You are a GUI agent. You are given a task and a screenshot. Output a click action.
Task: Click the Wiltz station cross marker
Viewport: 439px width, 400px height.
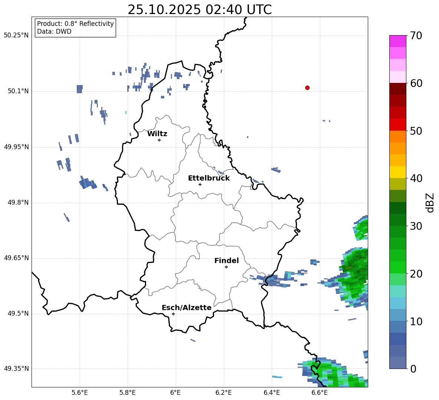[159, 140]
